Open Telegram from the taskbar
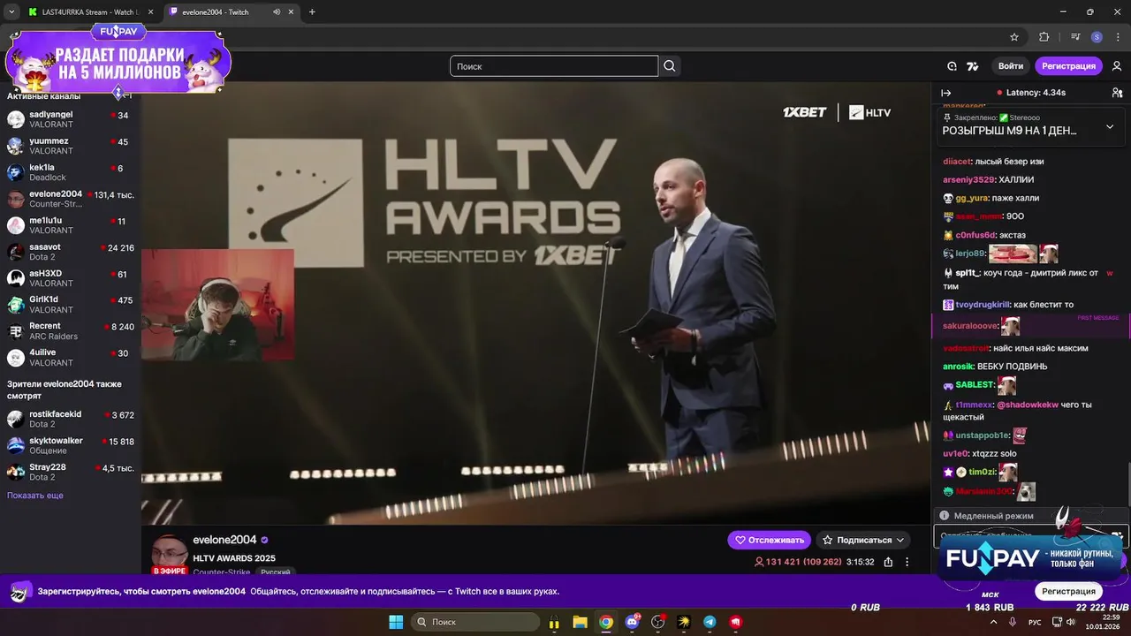 point(710,622)
